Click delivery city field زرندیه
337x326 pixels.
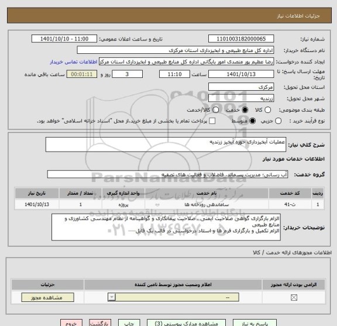coord(241,98)
